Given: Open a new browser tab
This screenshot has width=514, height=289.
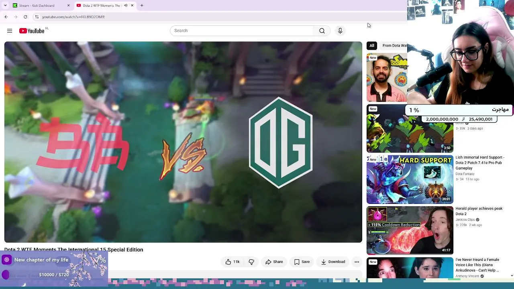Looking at the screenshot, I should coord(142,6).
